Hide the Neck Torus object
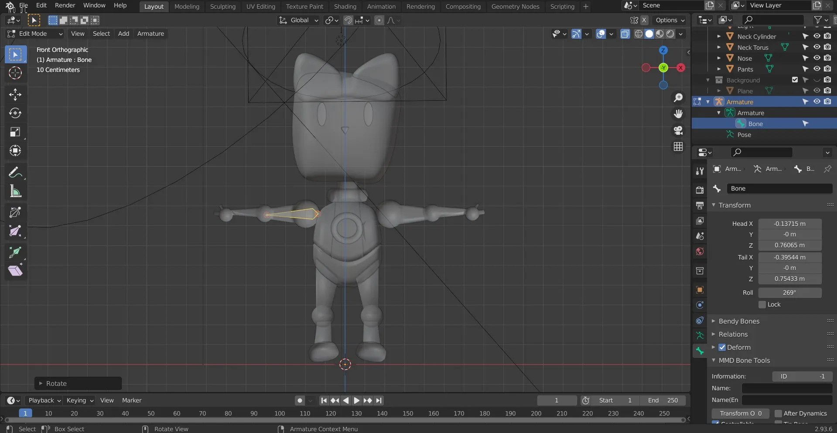 coord(817,47)
